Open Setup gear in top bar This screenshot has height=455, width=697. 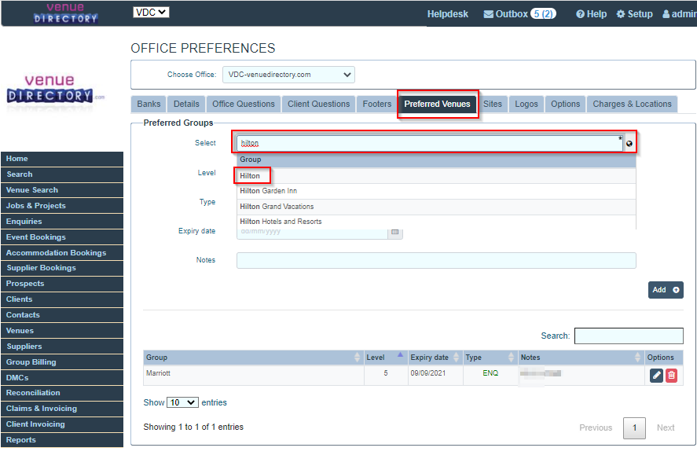634,14
